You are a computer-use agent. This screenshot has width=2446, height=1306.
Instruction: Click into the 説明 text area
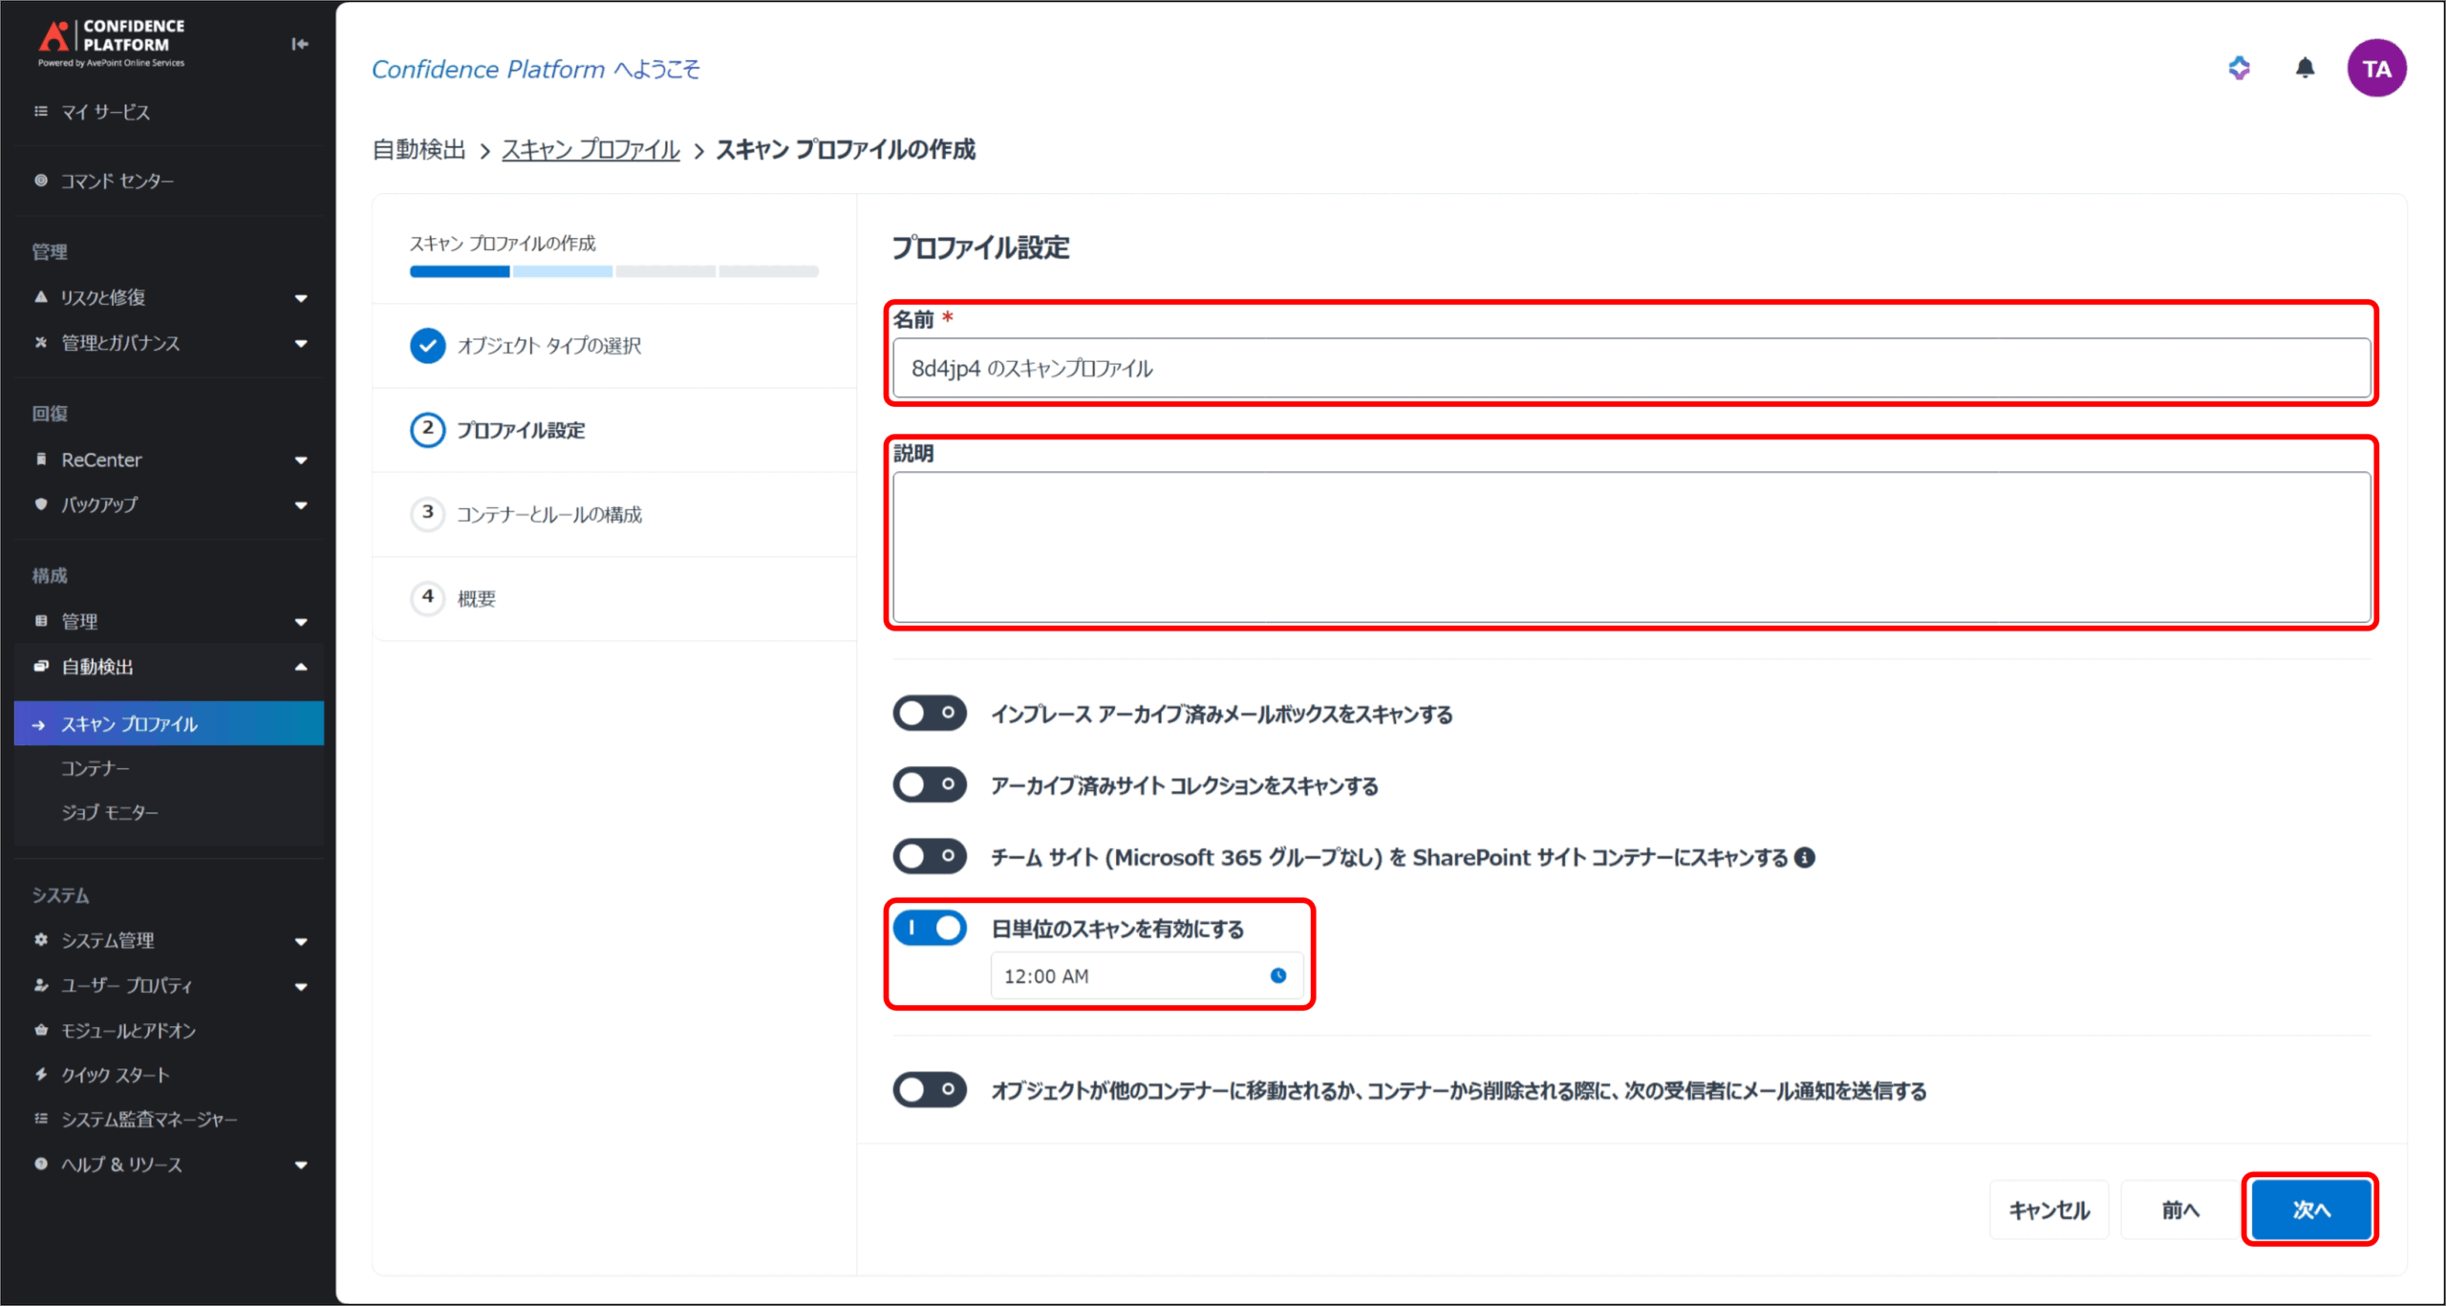click(1631, 546)
